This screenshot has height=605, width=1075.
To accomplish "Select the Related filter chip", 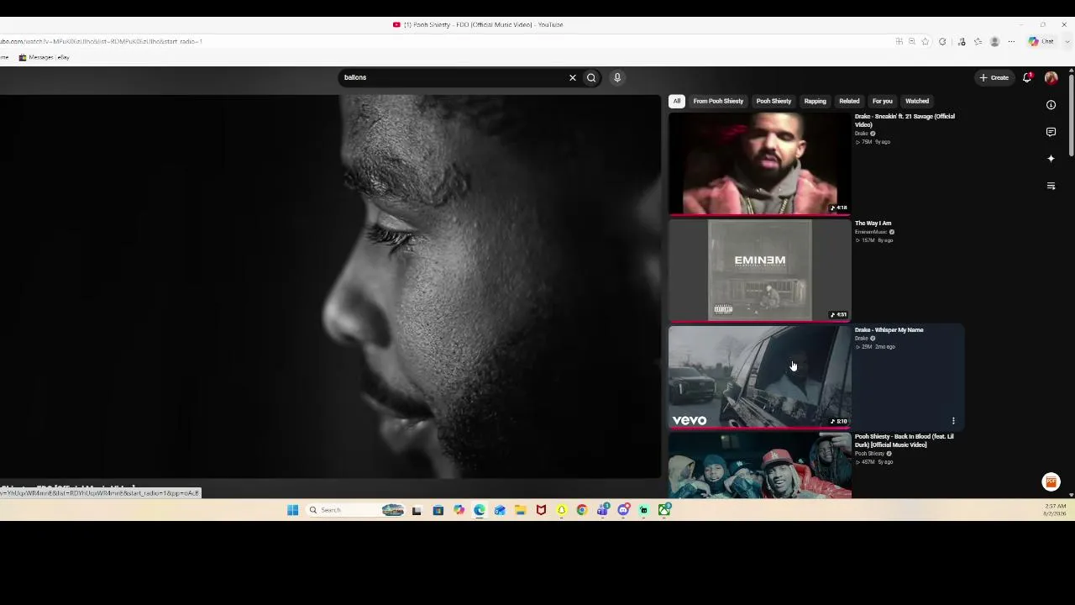I will 849,101.
